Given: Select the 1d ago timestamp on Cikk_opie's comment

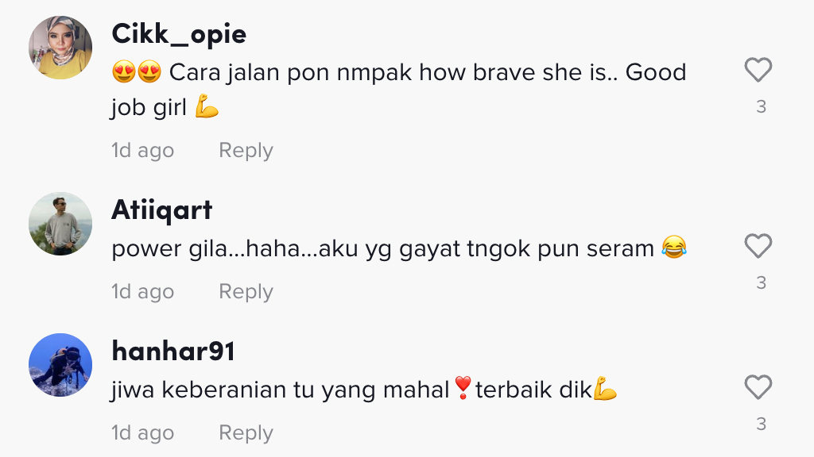Looking at the screenshot, I should coord(143,150).
